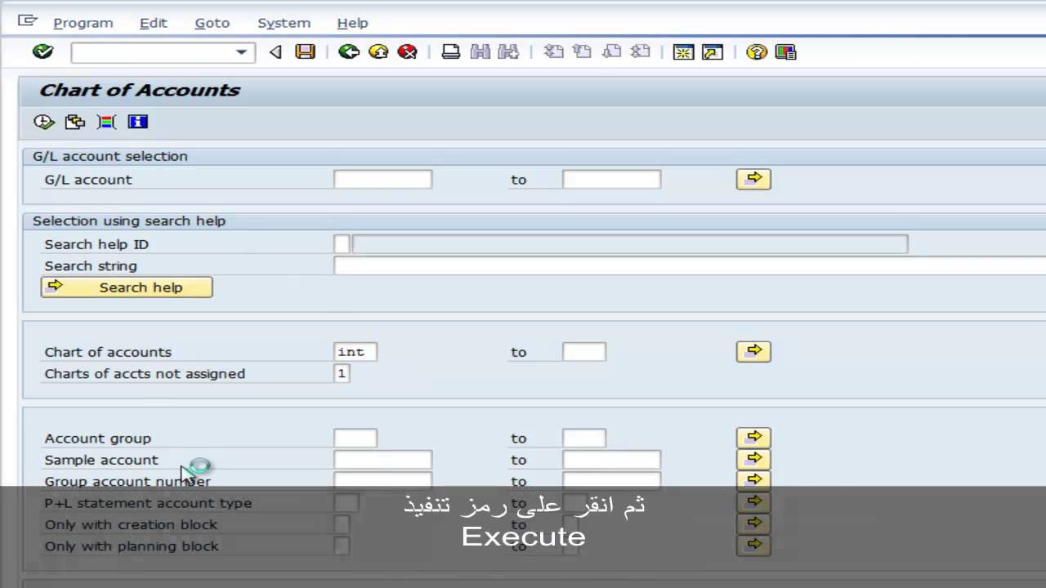This screenshot has height=588, width=1046.
Task: Click the green checkmark Enter icon
Action: (x=42, y=51)
